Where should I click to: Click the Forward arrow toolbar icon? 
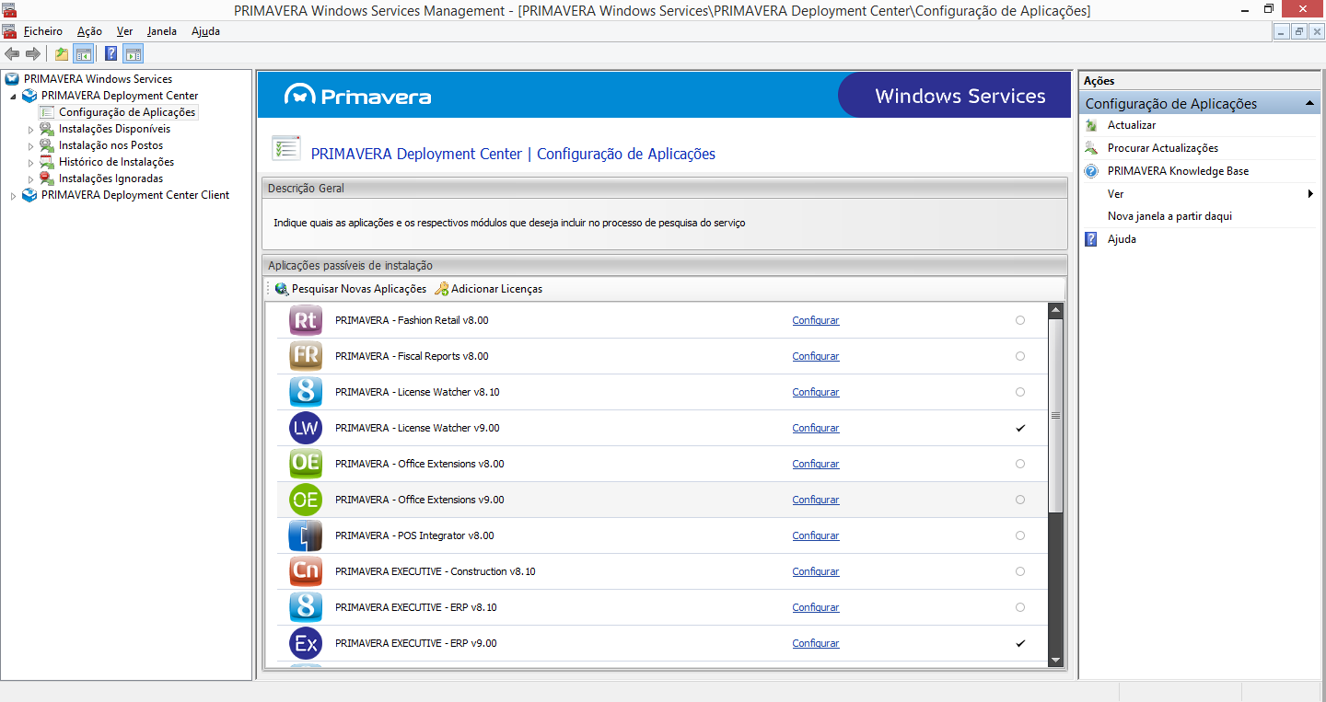click(33, 53)
